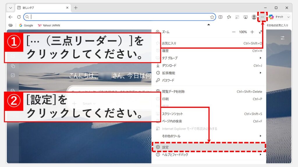Viewport: 298px width, 167px height.
Task: Close the 新しいタブ tab
Action: (x=67, y=8)
